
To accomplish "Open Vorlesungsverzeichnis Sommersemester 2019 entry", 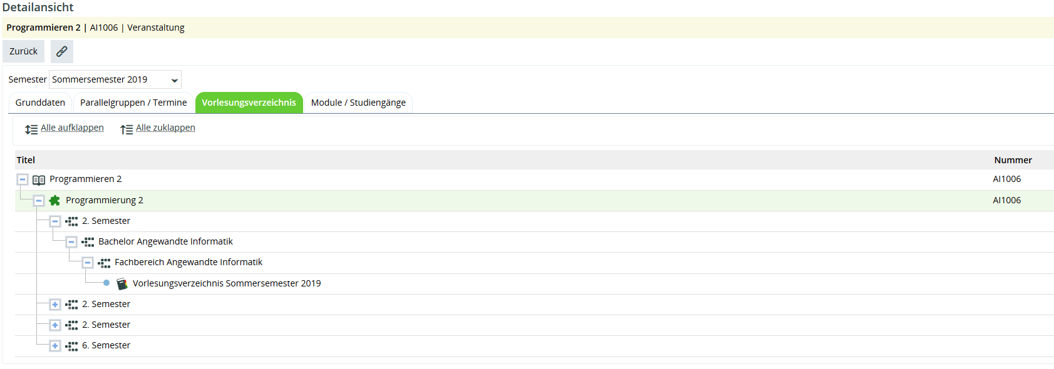I will pos(227,283).
